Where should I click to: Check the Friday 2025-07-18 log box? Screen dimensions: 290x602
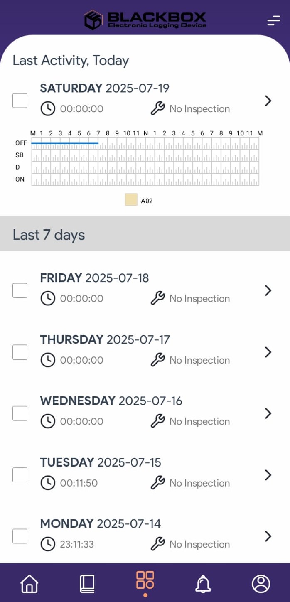[20, 290]
